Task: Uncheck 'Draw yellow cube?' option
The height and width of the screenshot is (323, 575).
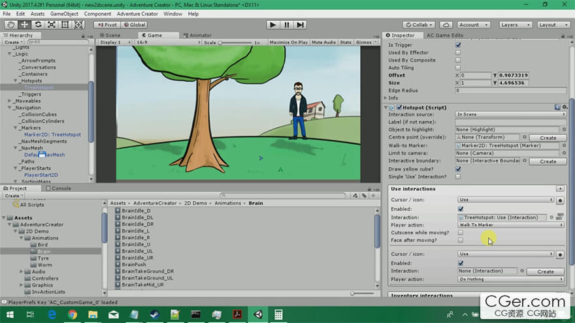Action: (458, 169)
